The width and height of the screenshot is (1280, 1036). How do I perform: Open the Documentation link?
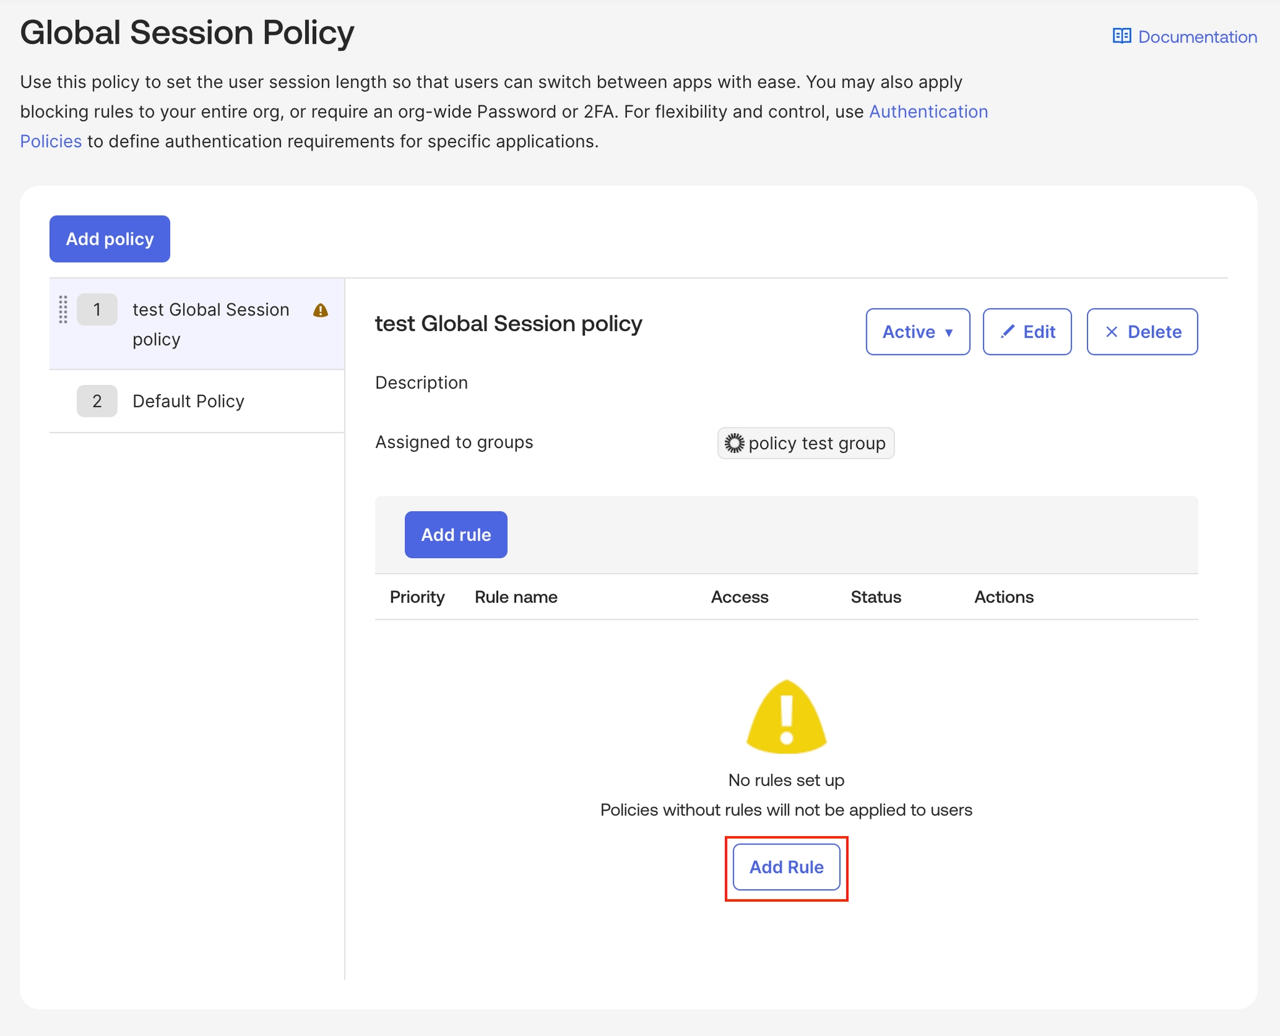(1197, 37)
